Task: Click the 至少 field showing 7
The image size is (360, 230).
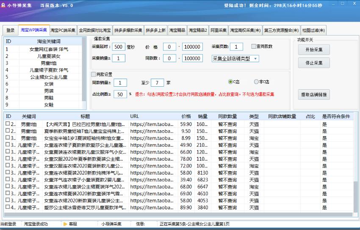Action: (x=157, y=83)
